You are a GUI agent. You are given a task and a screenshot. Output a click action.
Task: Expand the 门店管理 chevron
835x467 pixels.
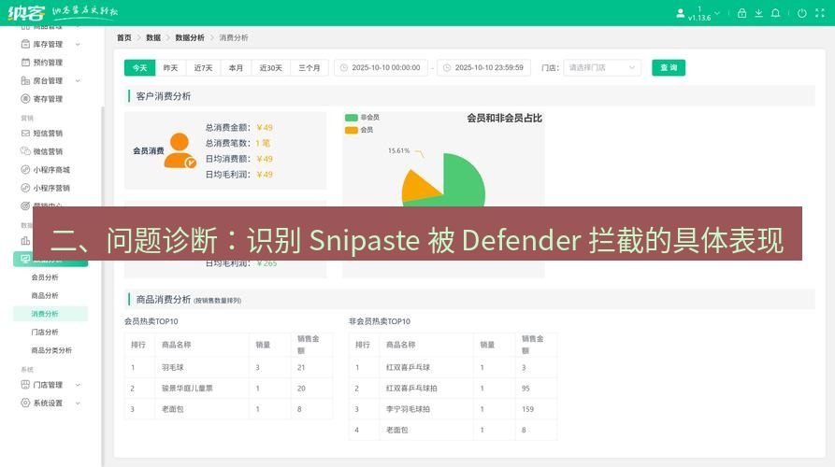pos(78,385)
